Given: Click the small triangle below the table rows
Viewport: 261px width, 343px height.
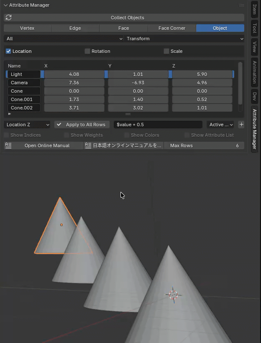Looking at the screenshot, I should [x=10, y=114].
